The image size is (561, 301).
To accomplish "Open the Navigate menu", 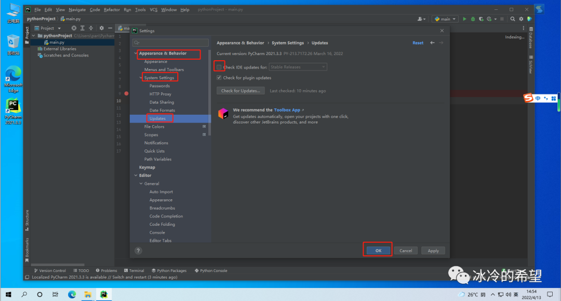I will 77,10.
